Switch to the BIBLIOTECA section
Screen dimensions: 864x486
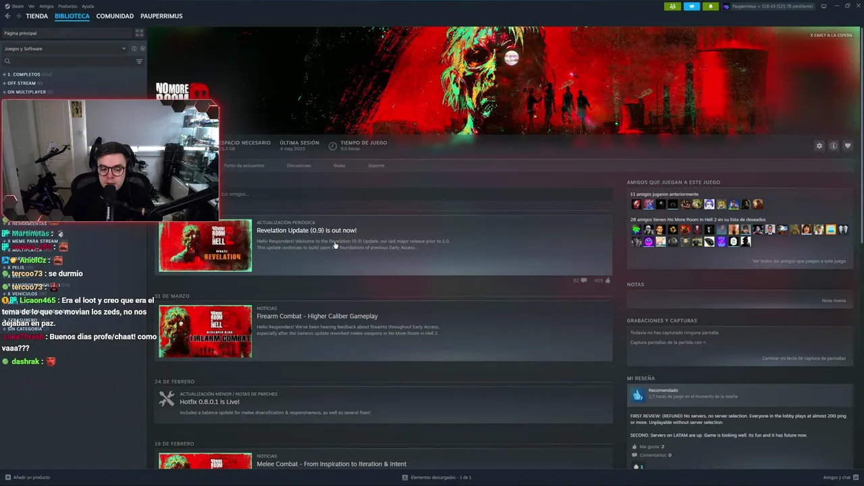[x=72, y=16]
